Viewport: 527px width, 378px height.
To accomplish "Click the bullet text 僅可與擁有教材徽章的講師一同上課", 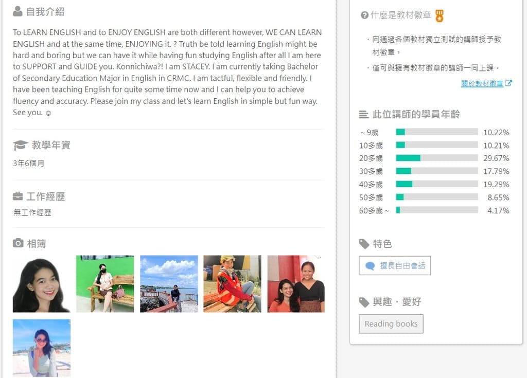I will (x=435, y=68).
